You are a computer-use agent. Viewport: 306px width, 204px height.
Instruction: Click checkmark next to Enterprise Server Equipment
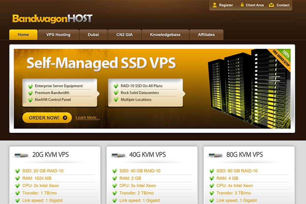31,86
